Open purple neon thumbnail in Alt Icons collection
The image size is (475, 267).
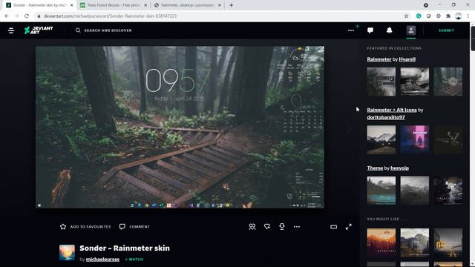coord(414,139)
